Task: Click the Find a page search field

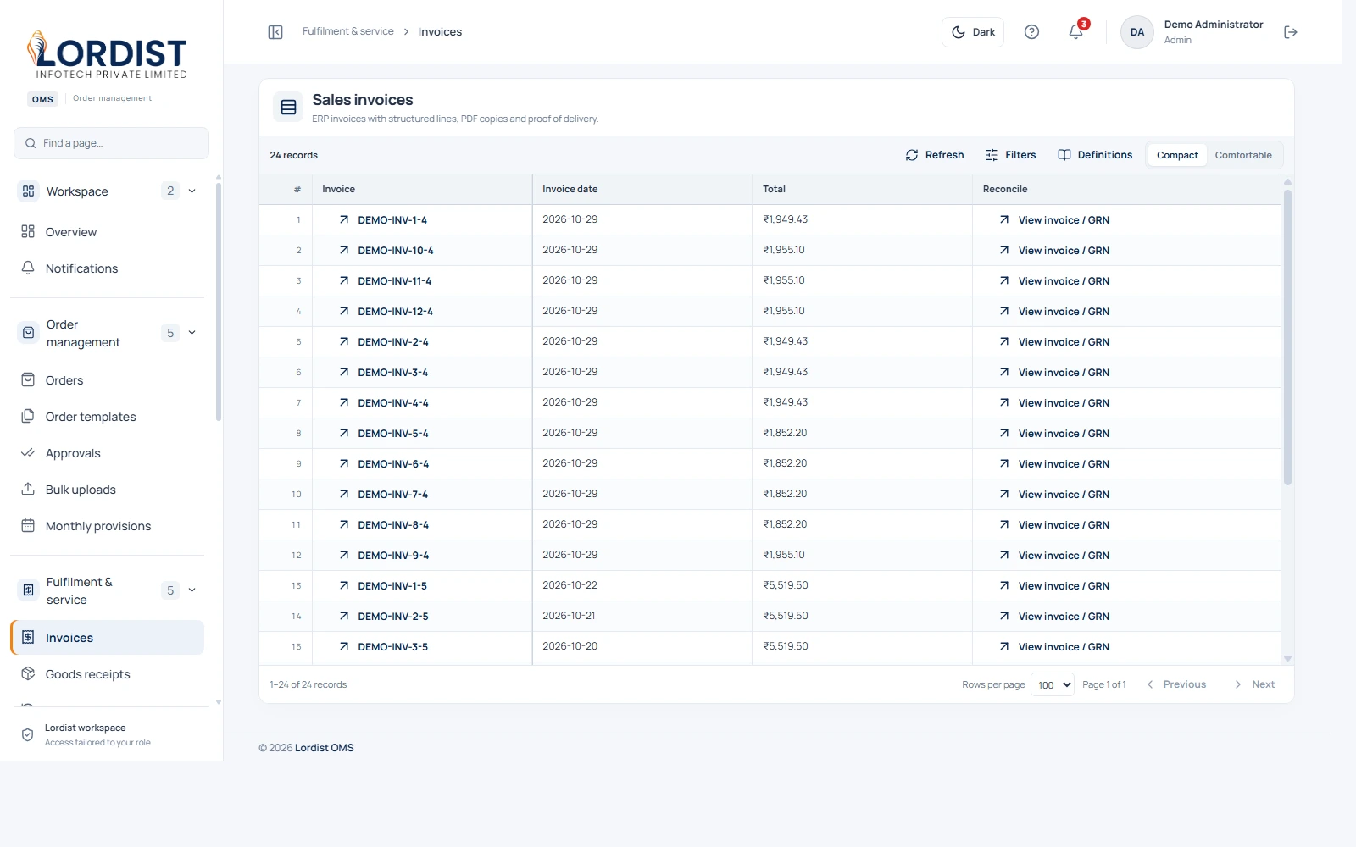Action: click(x=111, y=143)
